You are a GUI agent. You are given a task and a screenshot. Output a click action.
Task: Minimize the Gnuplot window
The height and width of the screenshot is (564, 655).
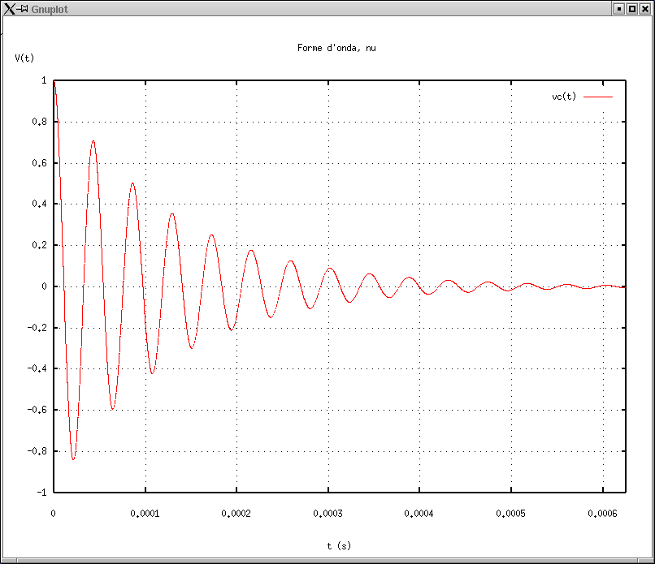point(618,8)
